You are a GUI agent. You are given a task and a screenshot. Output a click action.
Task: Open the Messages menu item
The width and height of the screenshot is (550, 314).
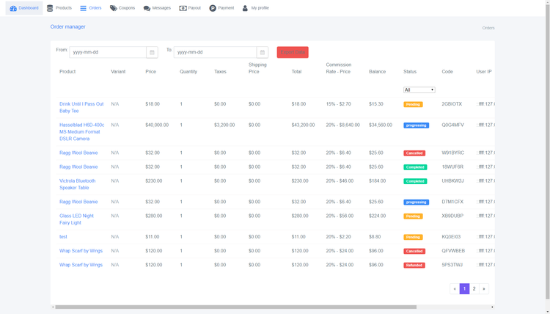pos(157,8)
